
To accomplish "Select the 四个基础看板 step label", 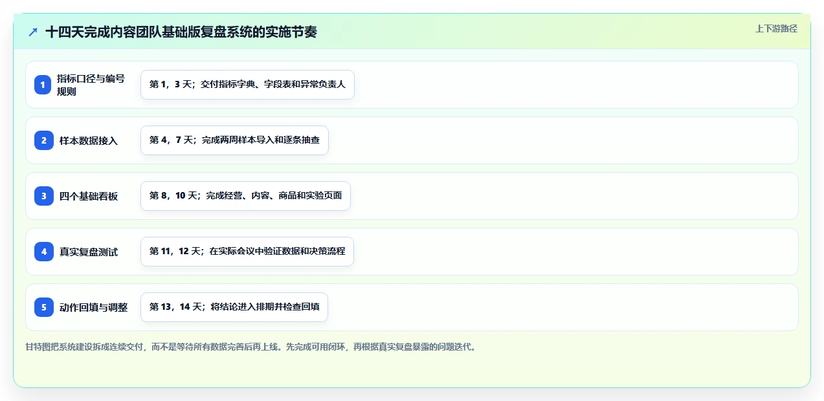I will (x=89, y=196).
